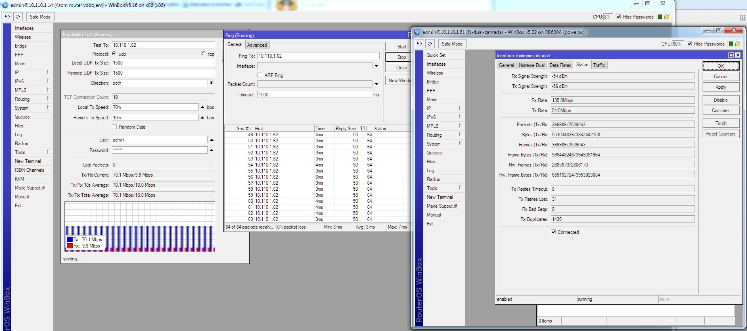Click the redo arrow in the N-dual-zahrada window

(x=430, y=44)
